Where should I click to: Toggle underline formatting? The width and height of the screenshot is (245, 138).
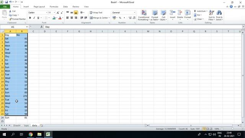tap(38, 18)
